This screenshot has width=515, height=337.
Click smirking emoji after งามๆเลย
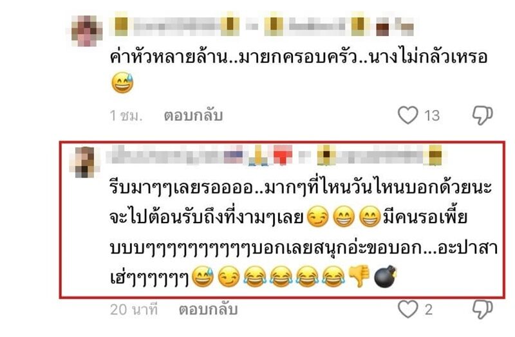coord(317,217)
